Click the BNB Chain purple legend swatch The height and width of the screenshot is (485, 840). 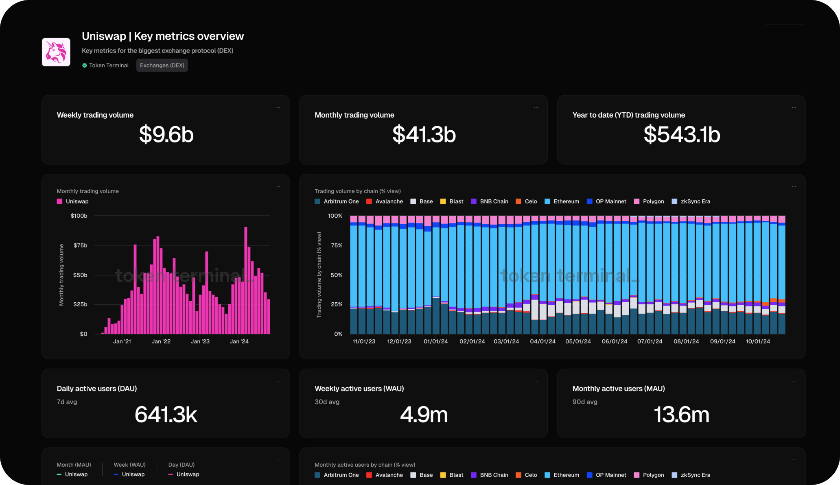click(x=474, y=201)
